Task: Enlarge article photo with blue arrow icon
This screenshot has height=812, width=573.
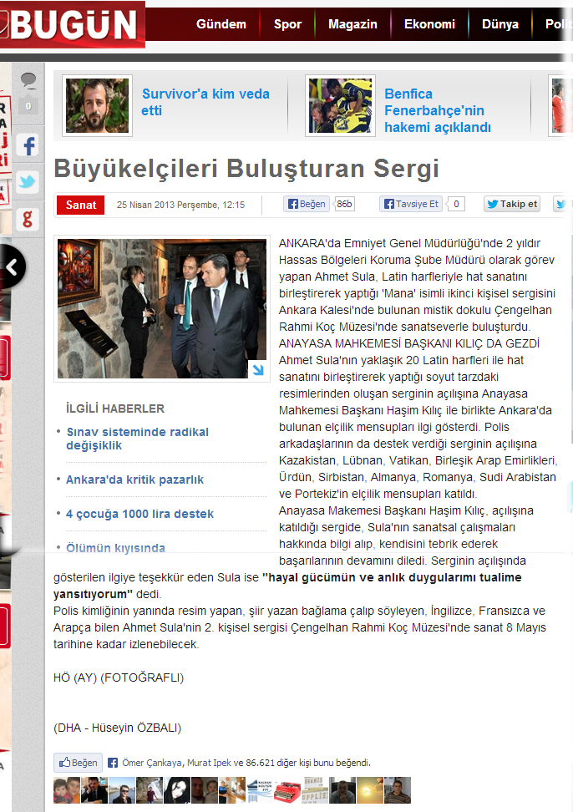Action: pyautogui.click(x=258, y=370)
